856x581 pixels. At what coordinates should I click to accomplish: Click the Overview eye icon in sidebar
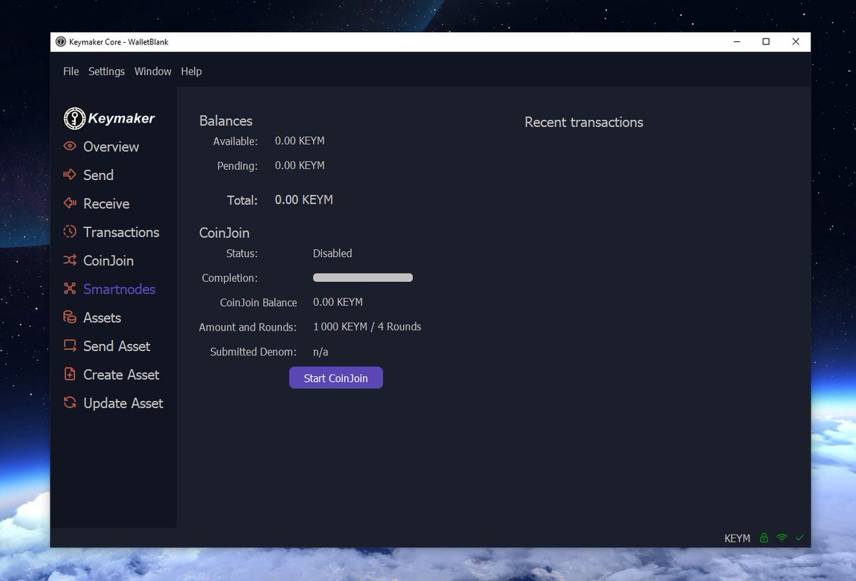click(70, 146)
